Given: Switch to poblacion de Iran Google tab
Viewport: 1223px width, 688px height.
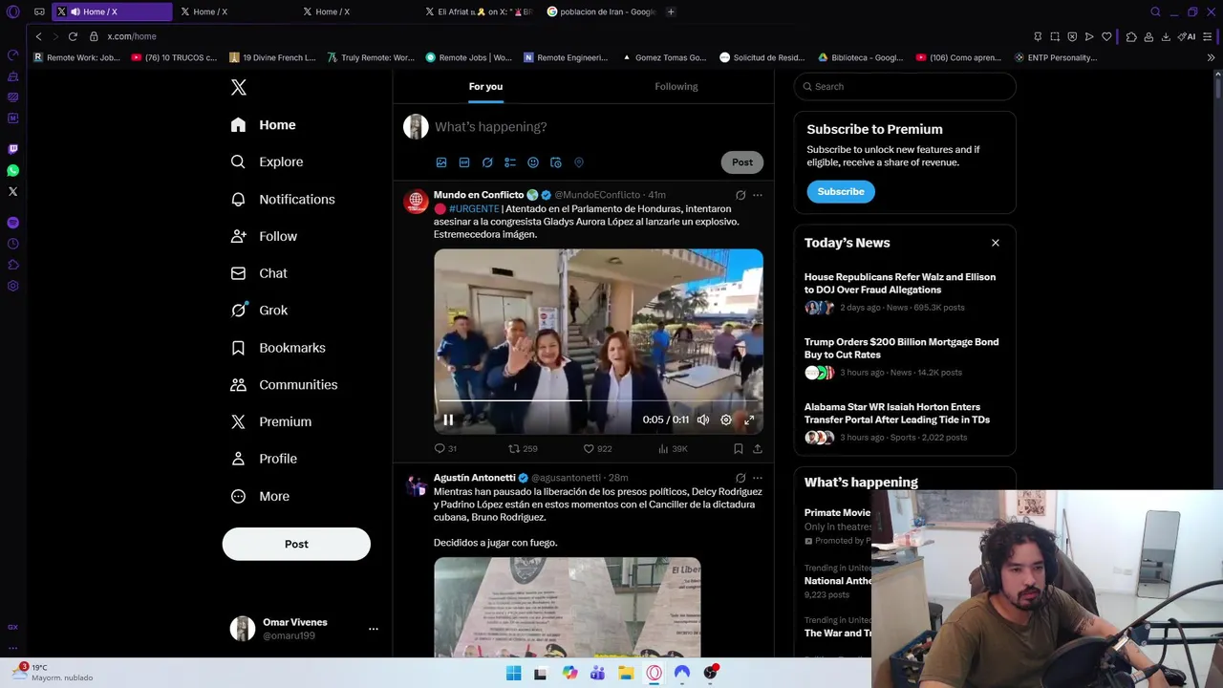Looking at the screenshot, I should point(602,11).
